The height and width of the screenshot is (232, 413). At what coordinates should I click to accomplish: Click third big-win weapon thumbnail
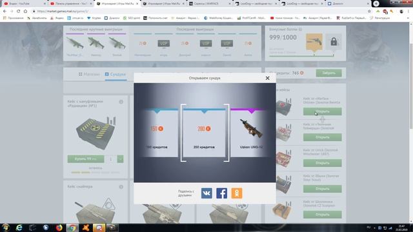pos(117,43)
